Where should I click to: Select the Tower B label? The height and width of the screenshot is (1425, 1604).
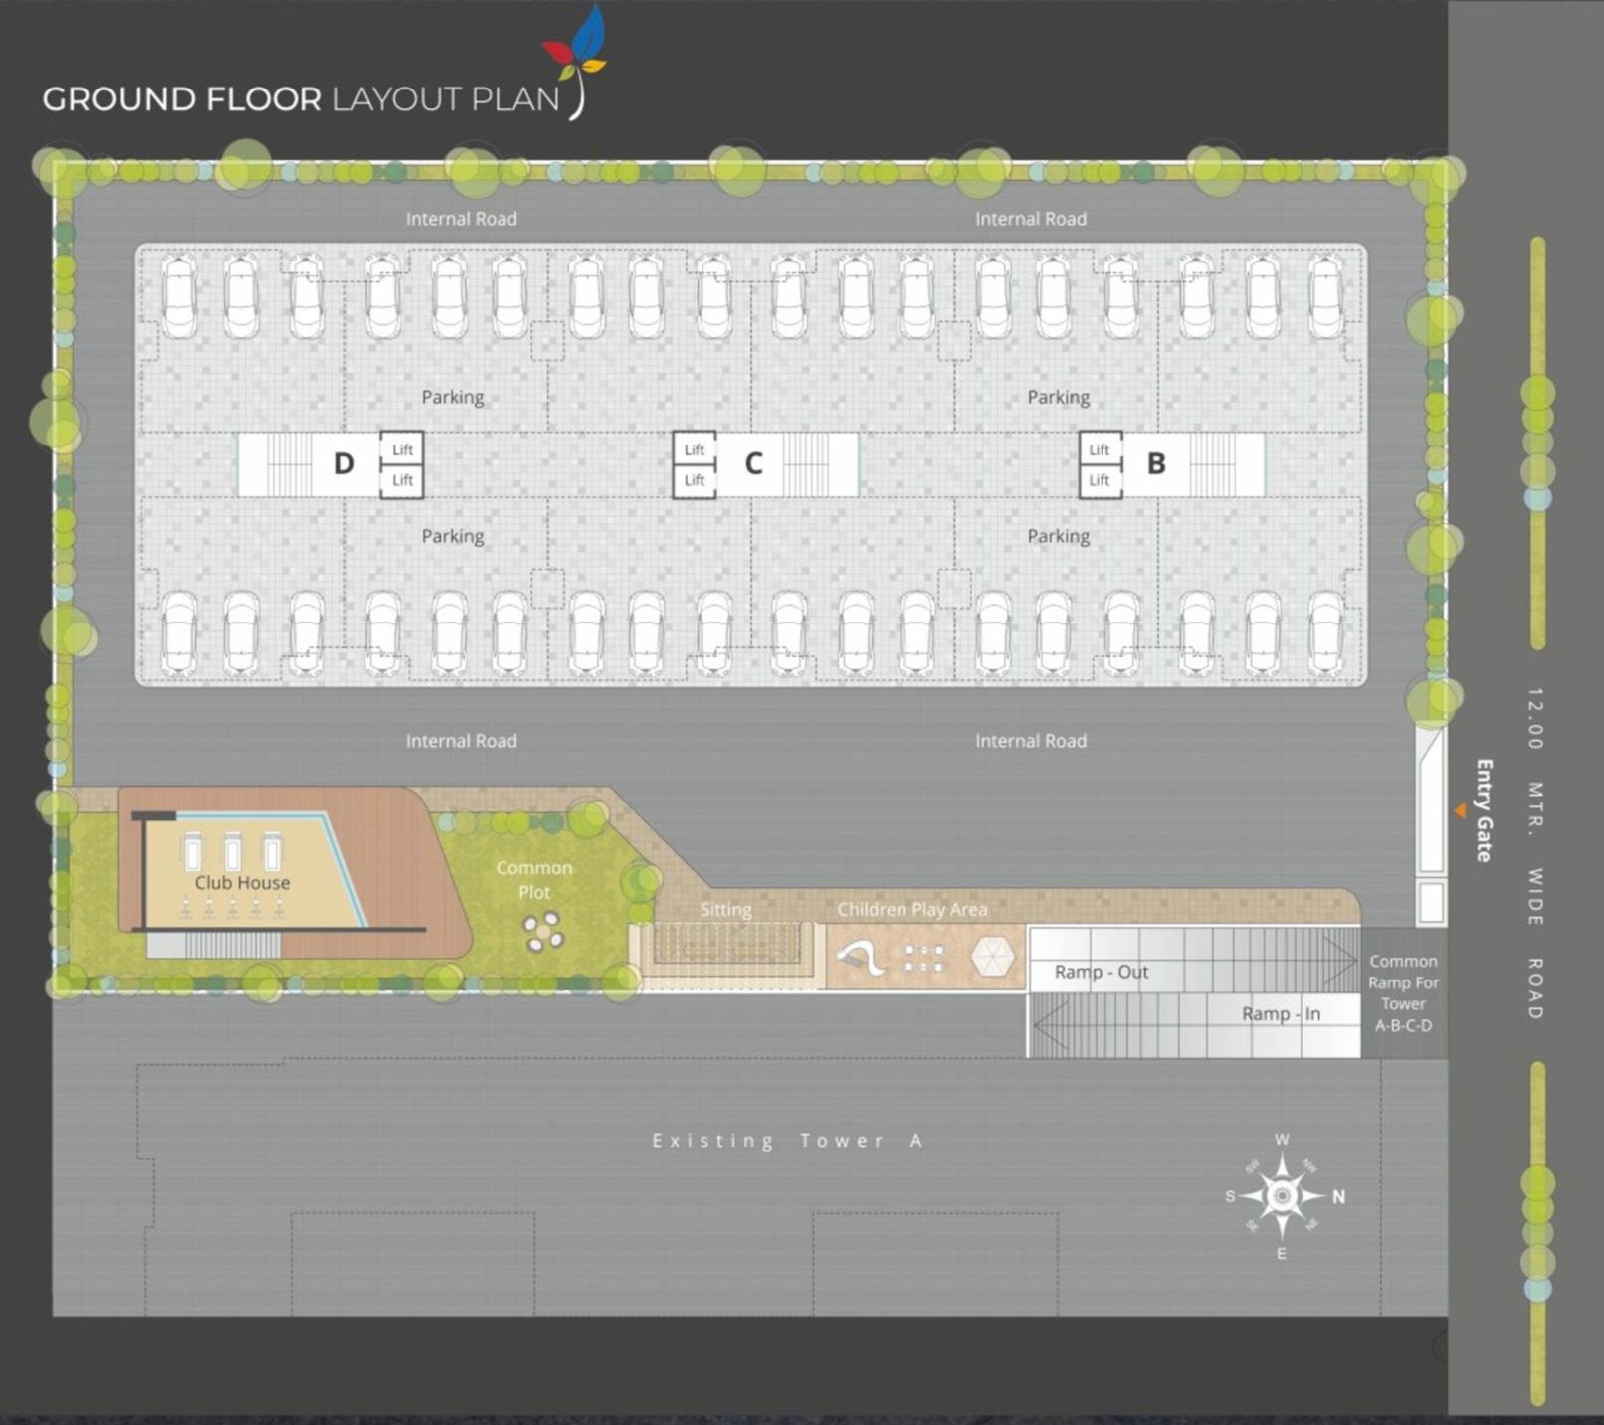(1156, 463)
